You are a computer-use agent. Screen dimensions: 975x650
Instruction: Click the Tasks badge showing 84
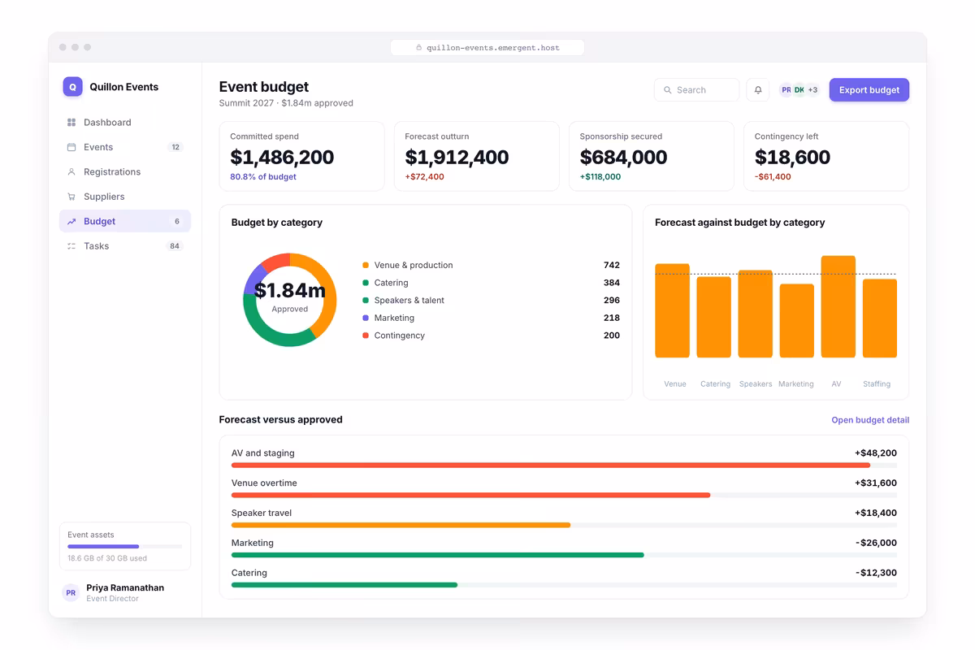[175, 246]
